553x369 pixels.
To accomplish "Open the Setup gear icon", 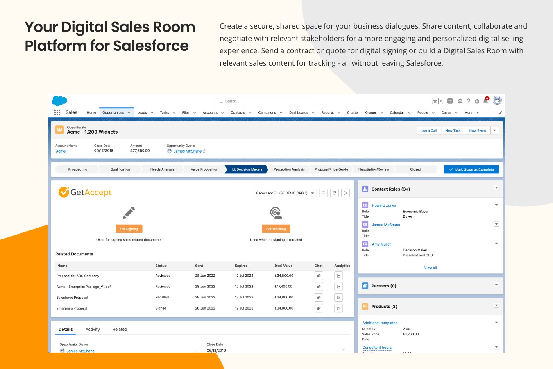I will pyautogui.click(x=477, y=101).
